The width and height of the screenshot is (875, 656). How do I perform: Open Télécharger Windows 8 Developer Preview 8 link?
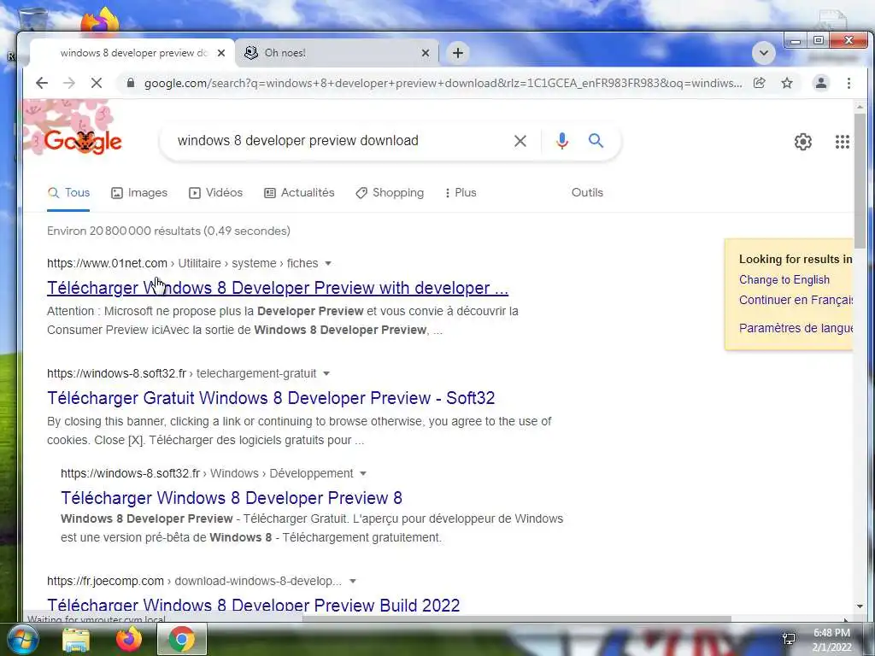pyautogui.click(x=232, y=498)
